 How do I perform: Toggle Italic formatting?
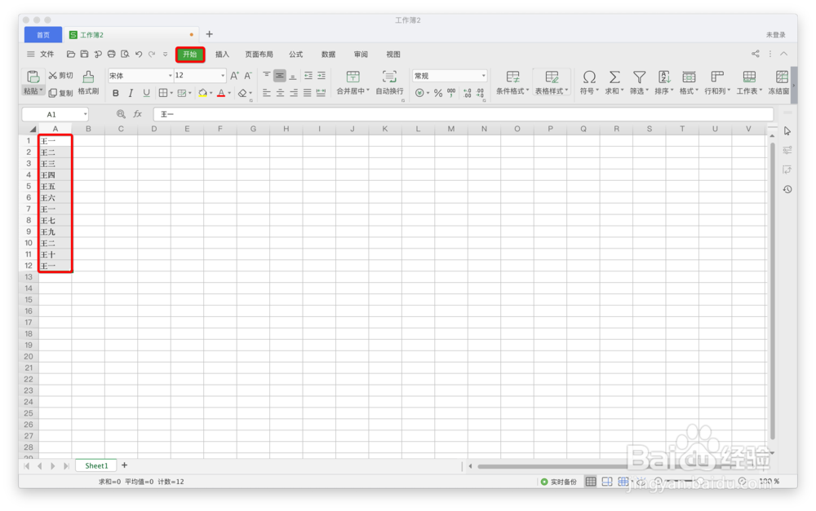131,93
